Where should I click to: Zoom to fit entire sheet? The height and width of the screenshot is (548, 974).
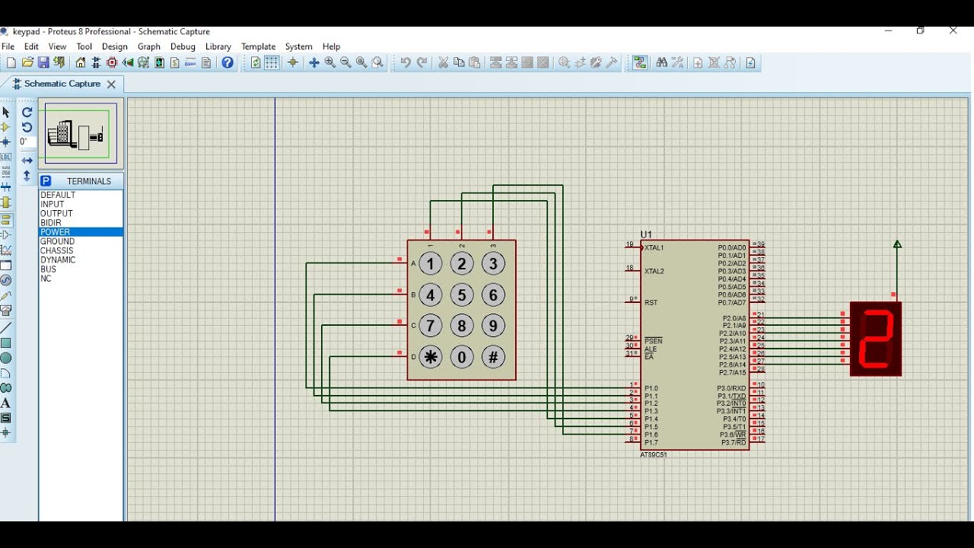(361, 62)
